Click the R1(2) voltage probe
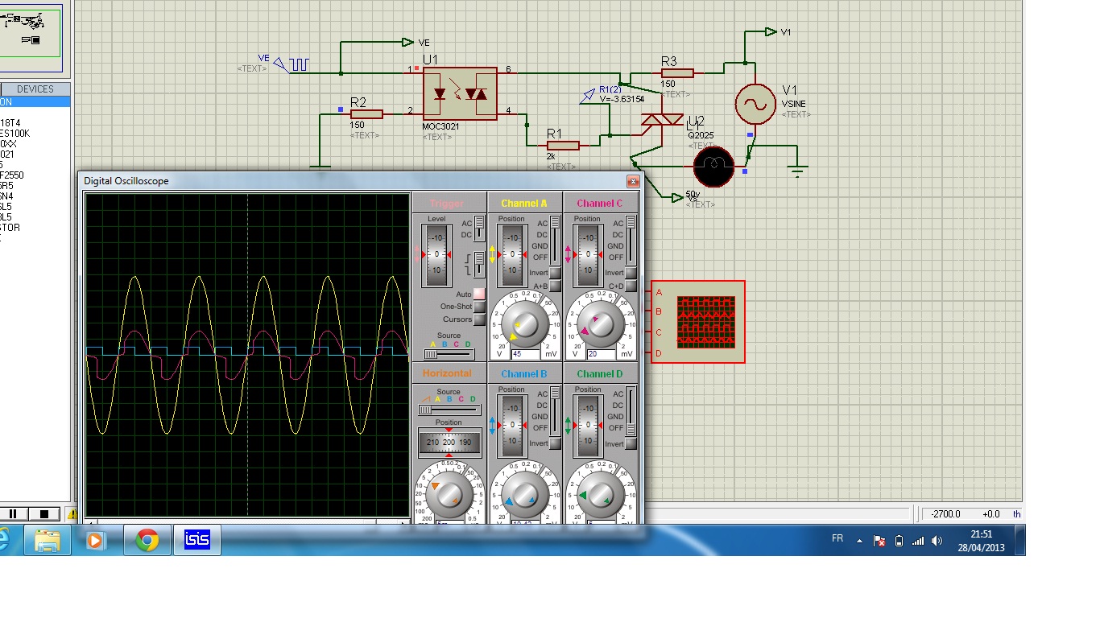This screenshot has width=1100, height=618. click(x=589, y=97)
